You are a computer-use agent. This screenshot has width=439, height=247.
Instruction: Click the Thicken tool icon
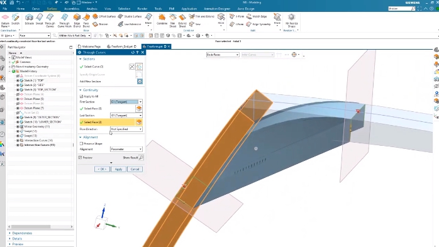tap(95, 25)
